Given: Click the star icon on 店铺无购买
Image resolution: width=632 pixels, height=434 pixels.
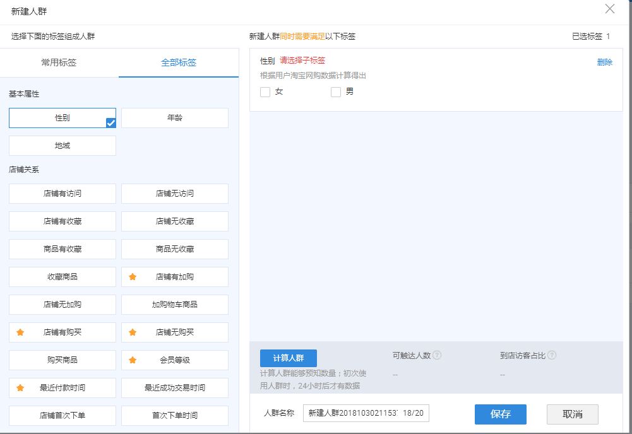Looking at the screenshot, I should click(x=133, y=332).
